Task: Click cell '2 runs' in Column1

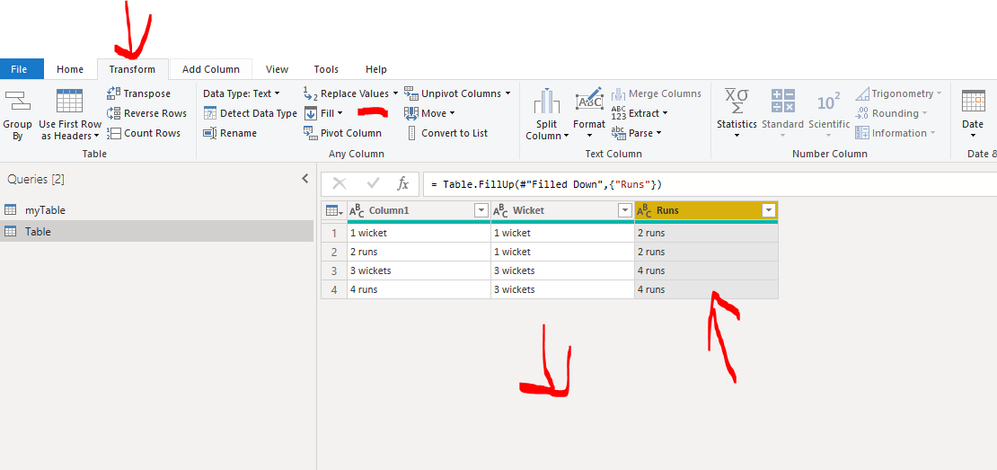Action: [419, 252]
